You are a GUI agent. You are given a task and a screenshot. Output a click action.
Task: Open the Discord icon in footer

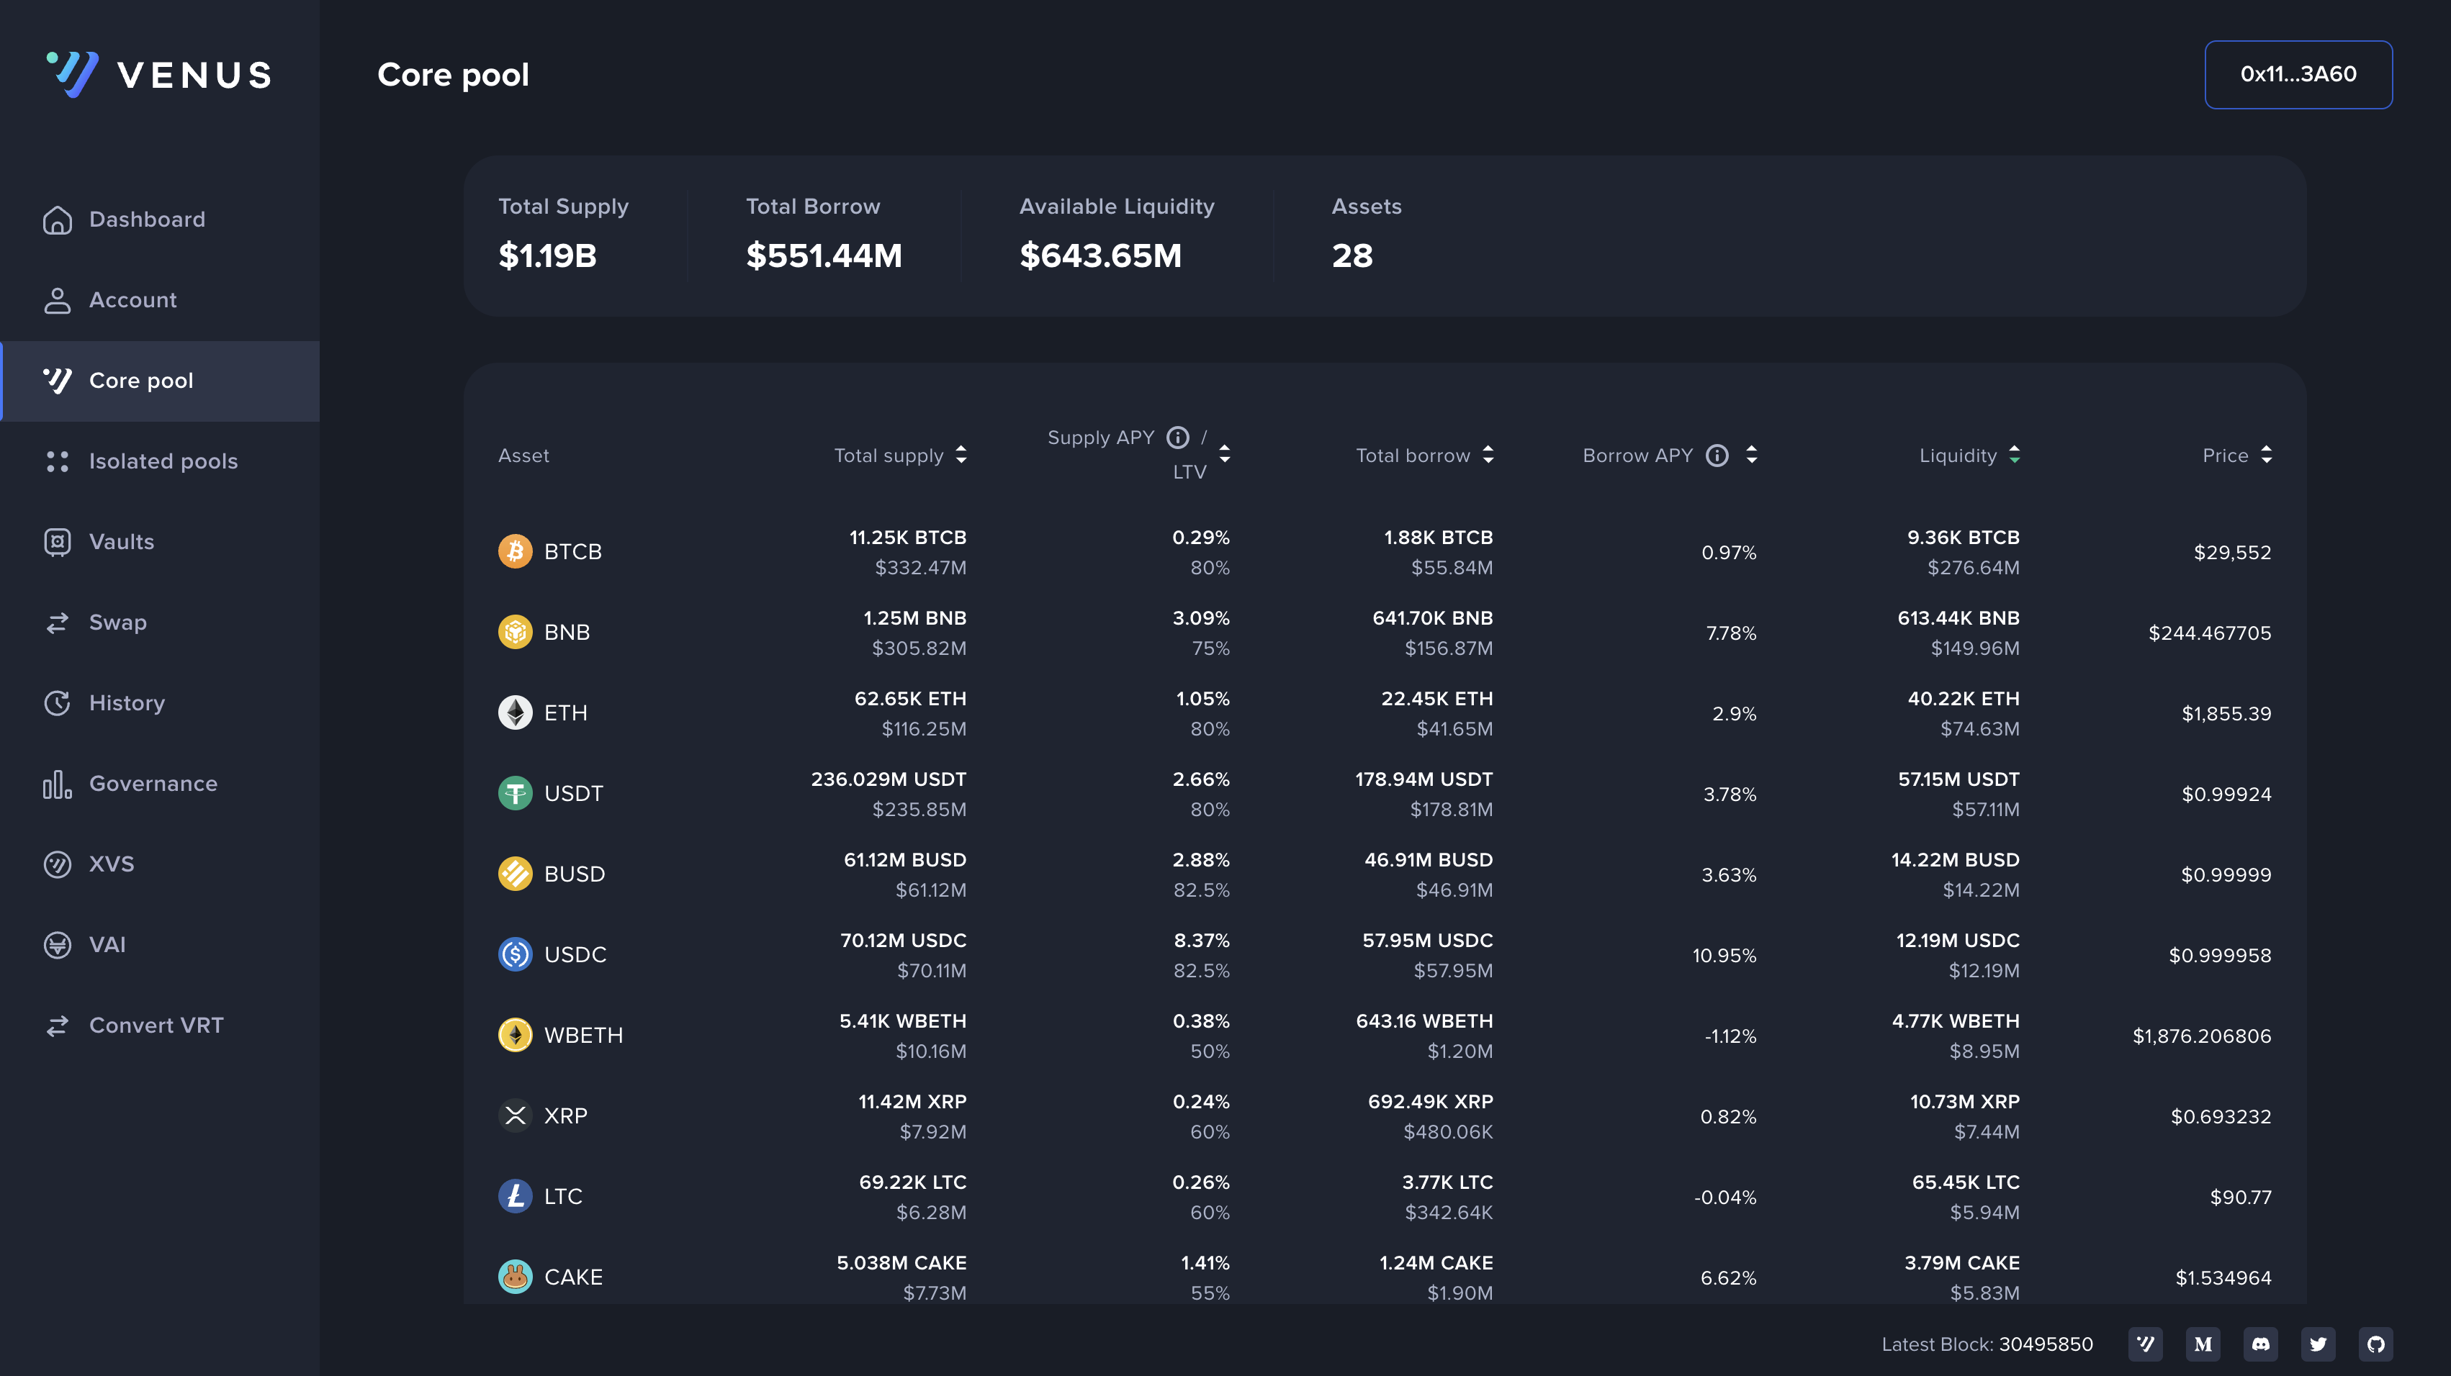2261,1344
